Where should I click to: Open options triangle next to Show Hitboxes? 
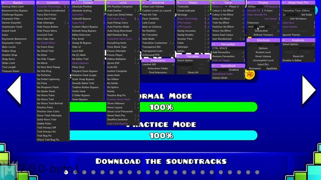click(x=138, y=103)
